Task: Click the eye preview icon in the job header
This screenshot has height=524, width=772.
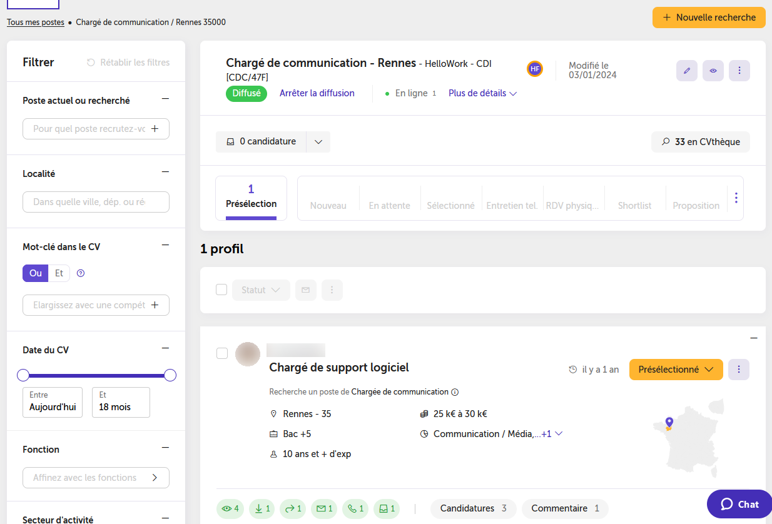Action: tap(713, 71)
